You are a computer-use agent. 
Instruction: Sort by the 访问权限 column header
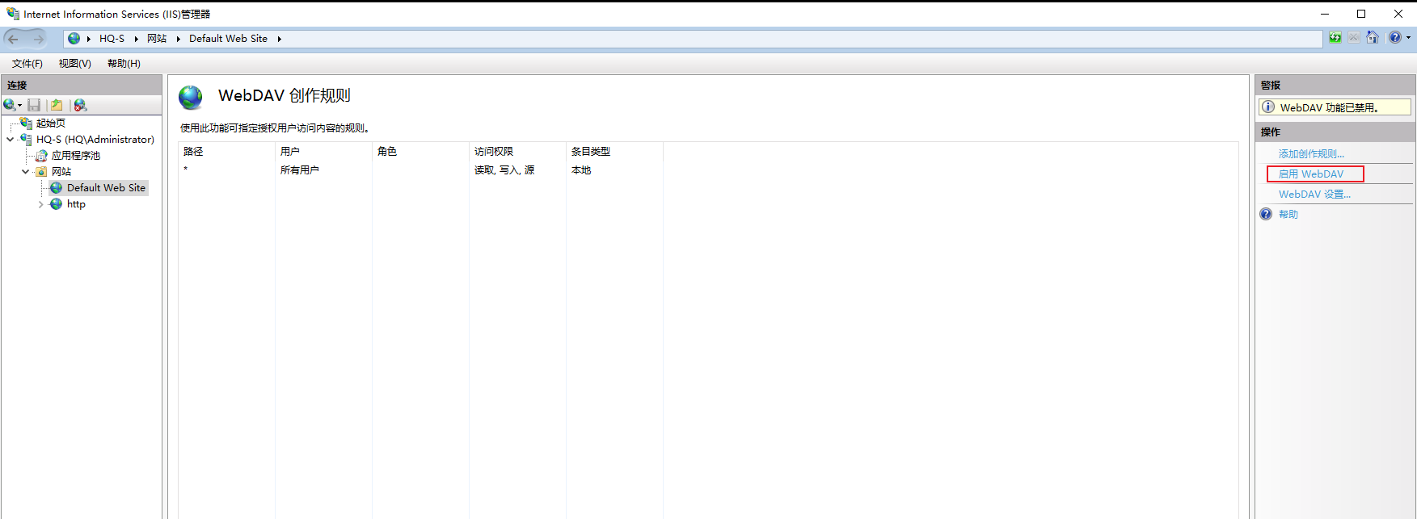517,152
